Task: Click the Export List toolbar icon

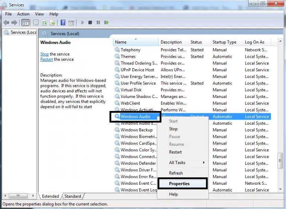Action: [52, 23]
